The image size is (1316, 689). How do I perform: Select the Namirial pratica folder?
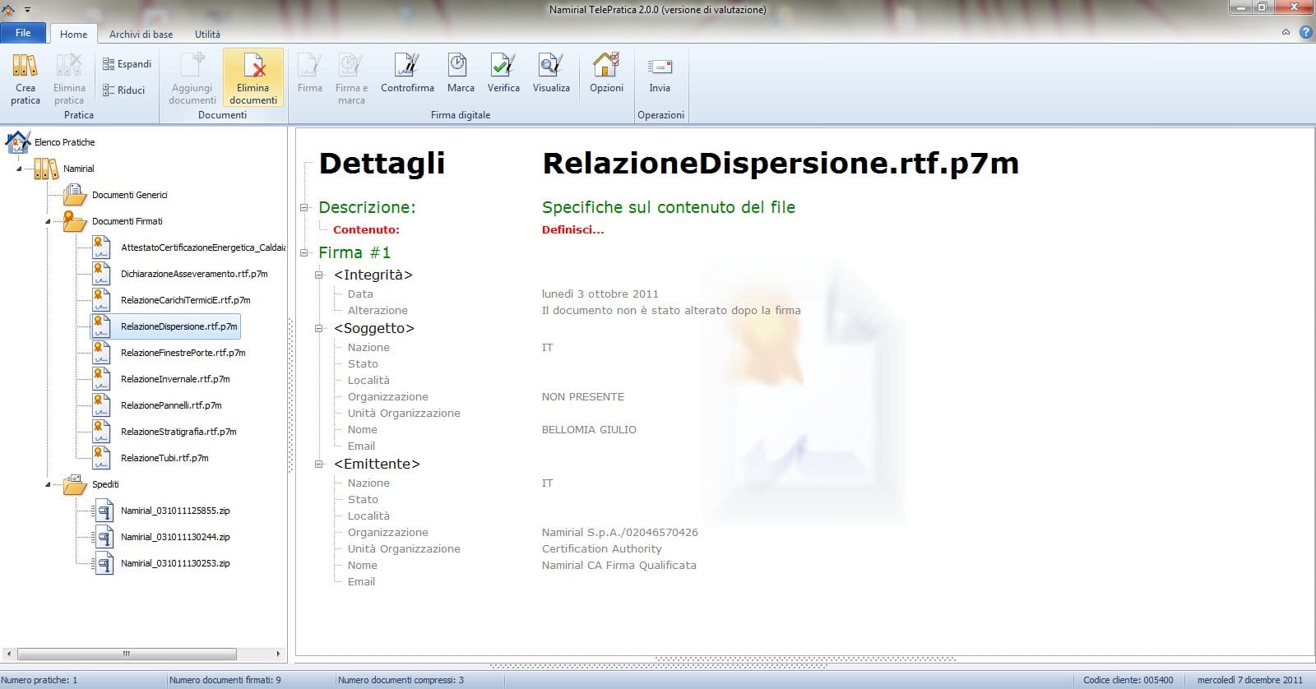(79, 169)
